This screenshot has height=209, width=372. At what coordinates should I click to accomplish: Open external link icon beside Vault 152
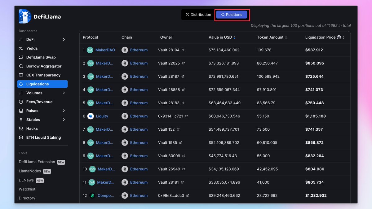[x=178, y=129]
